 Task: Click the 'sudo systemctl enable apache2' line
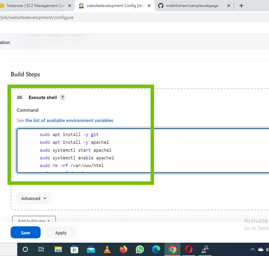77,158
